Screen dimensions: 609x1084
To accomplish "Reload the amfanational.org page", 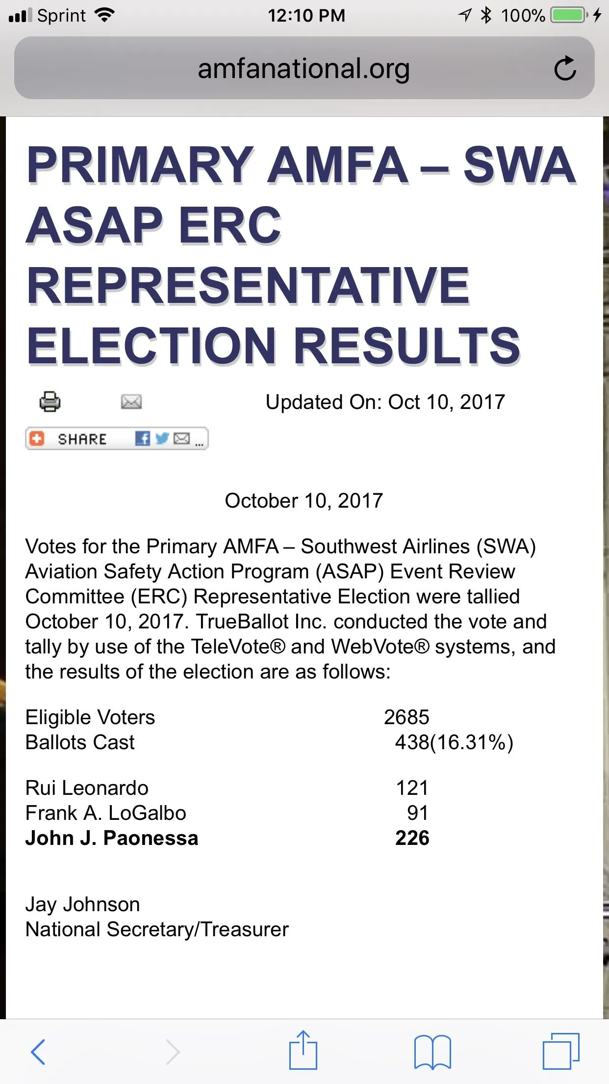I will [565, 68].
